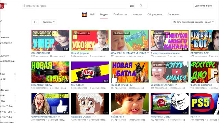Open the НОВАЯ БАТЛА thumbnail
This screenshot has width=219, height=123.
pos(130,72)
